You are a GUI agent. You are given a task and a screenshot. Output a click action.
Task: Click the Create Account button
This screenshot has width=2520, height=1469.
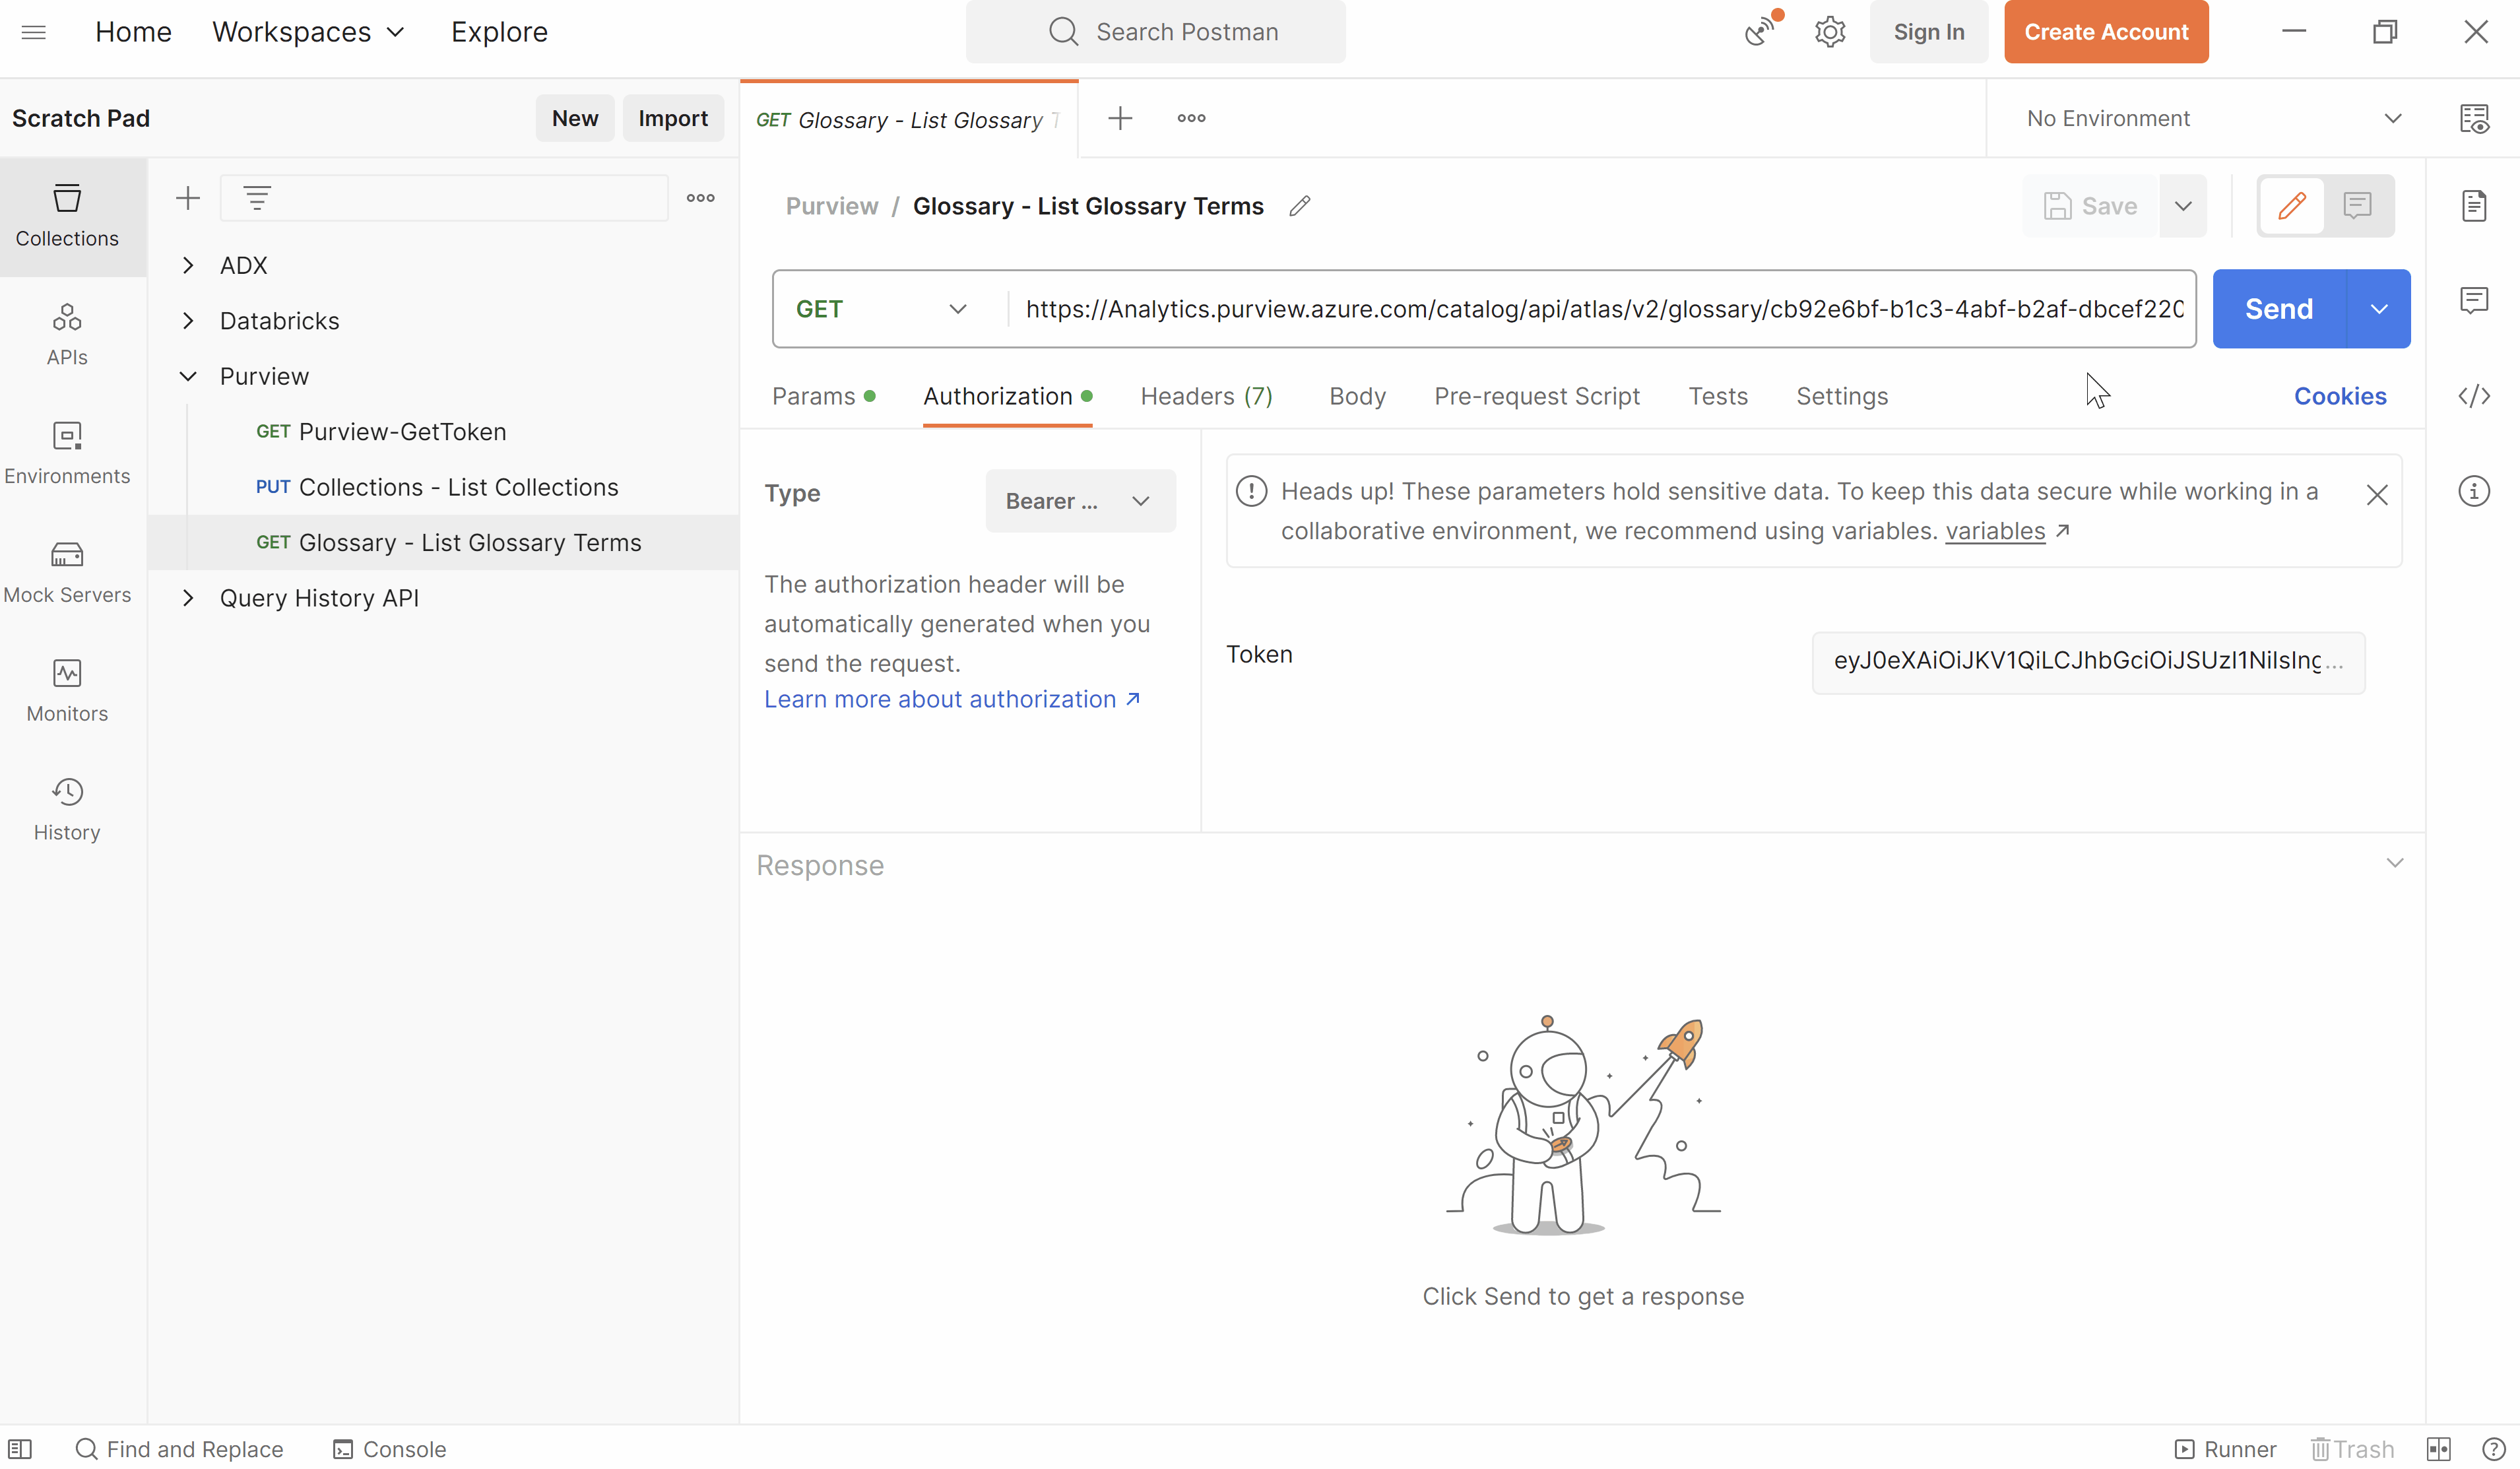coord(2106,32)
